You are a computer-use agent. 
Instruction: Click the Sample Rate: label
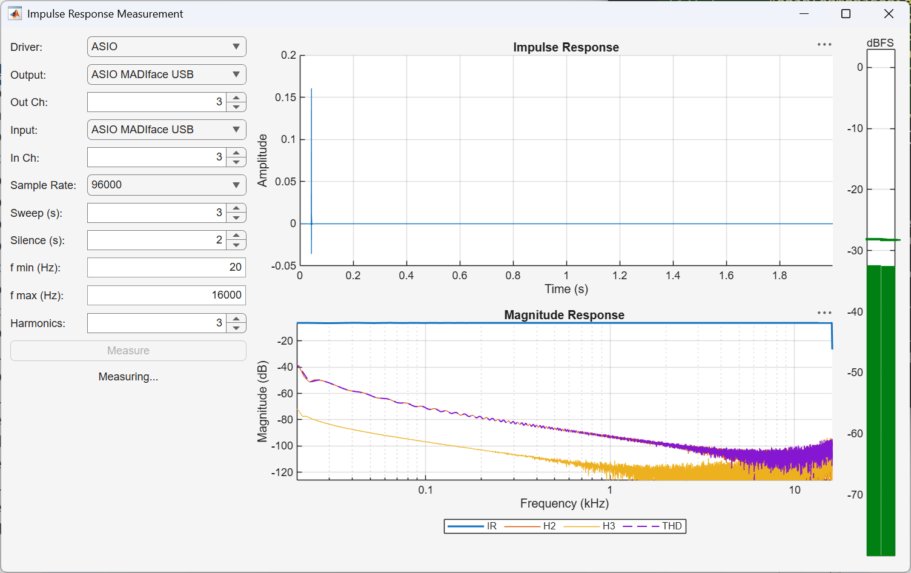click(x=43, y=185)
